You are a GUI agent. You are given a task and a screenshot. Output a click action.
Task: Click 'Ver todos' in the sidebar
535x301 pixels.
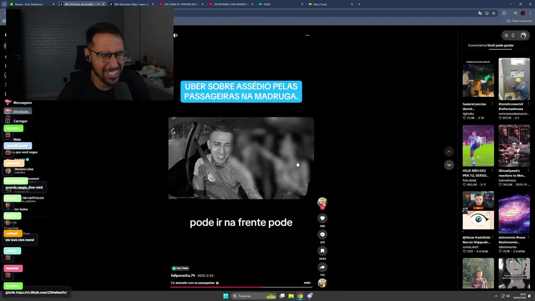coord(21,209)
